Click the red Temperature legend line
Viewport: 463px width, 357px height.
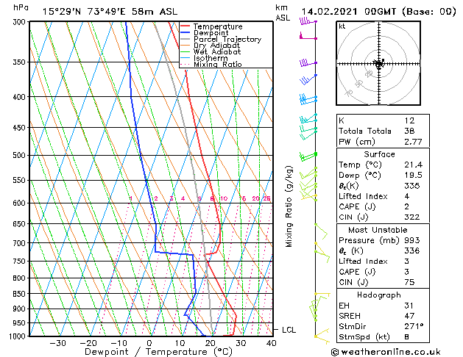(185, 26)
